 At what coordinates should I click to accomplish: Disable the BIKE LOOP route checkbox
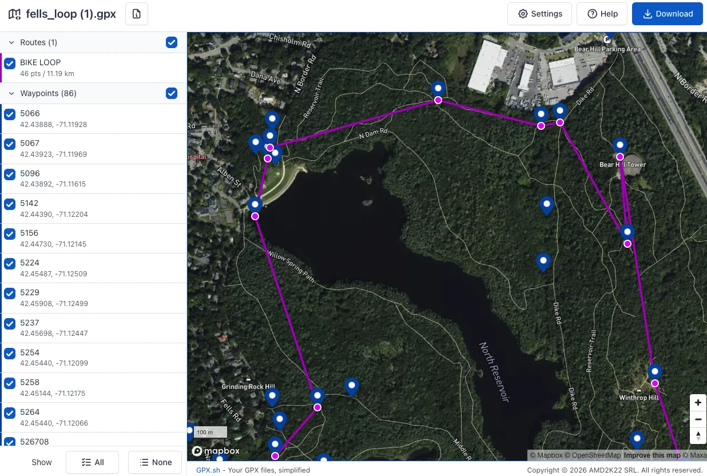point(9,64)
